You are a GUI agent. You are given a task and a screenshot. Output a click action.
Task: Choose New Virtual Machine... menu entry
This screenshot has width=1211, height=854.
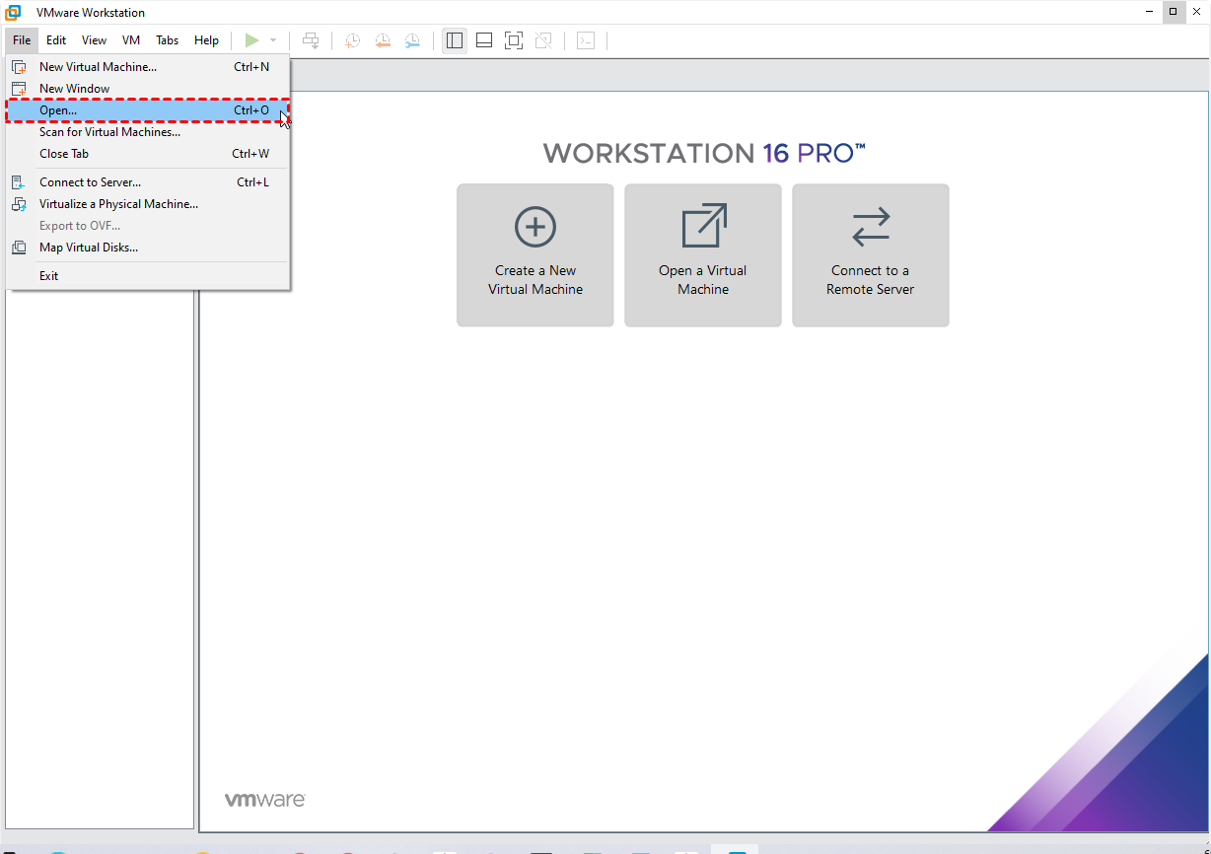click(x=98, y=67)
